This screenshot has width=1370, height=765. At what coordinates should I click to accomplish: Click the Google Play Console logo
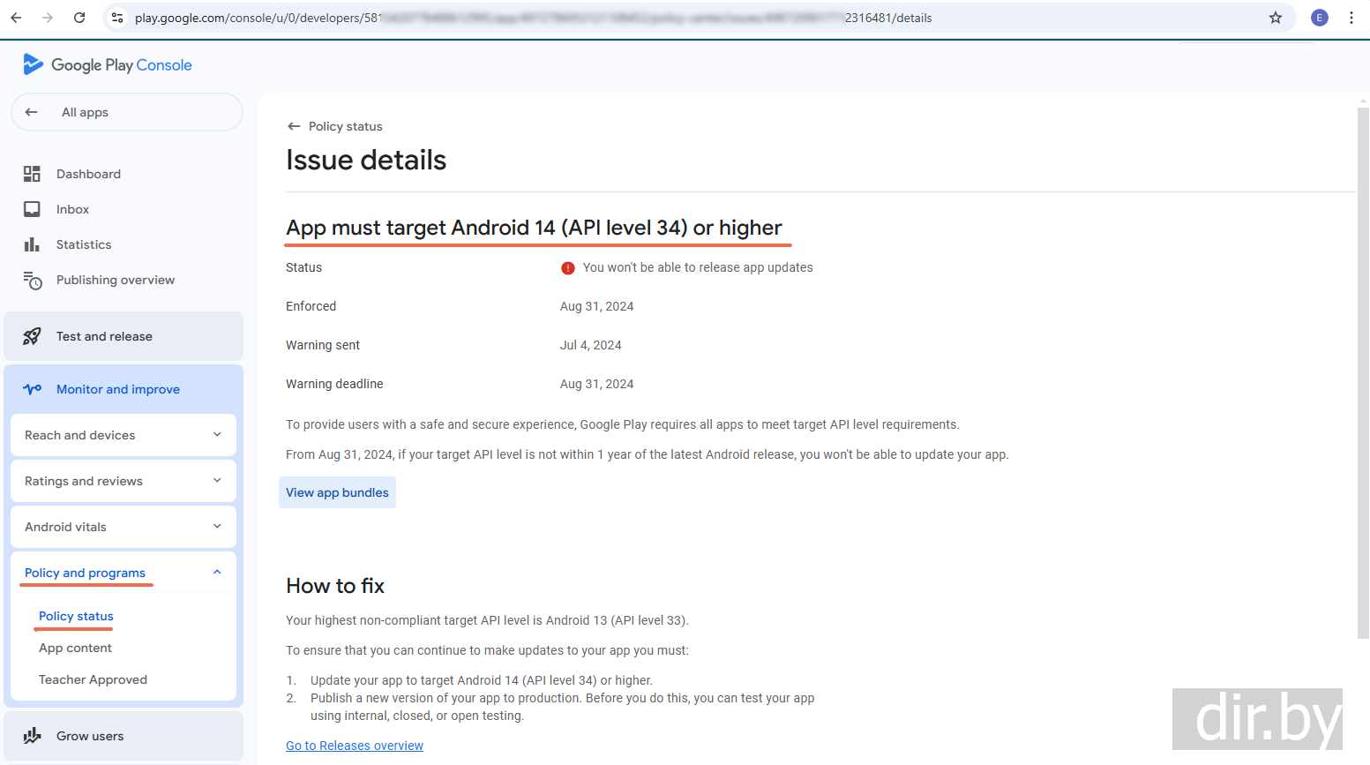[x=108, y=64]
